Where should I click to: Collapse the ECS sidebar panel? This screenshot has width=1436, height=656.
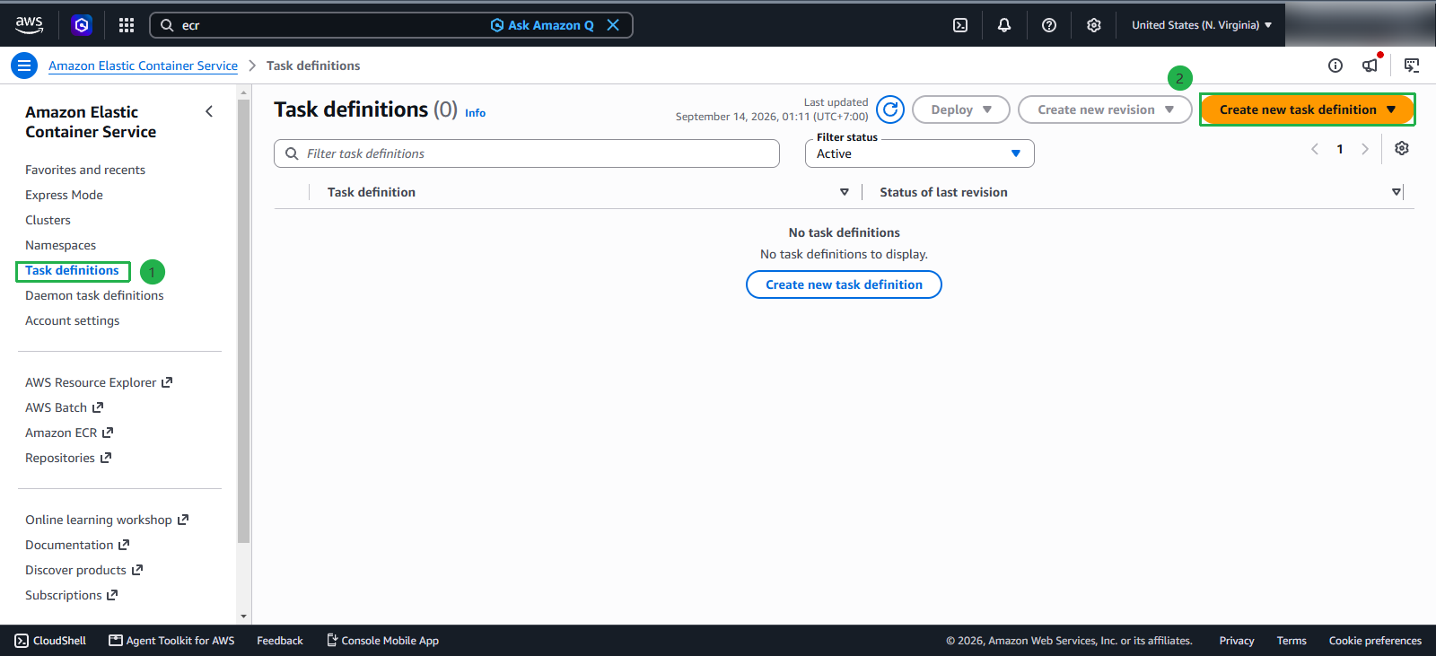[209, 111]
